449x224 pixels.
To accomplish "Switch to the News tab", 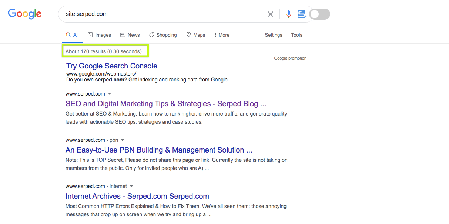I will pyautogui.click(x=130, y=35).
